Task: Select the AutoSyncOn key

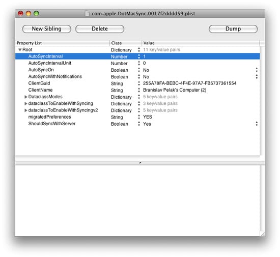Action: [x=41, y=70]
